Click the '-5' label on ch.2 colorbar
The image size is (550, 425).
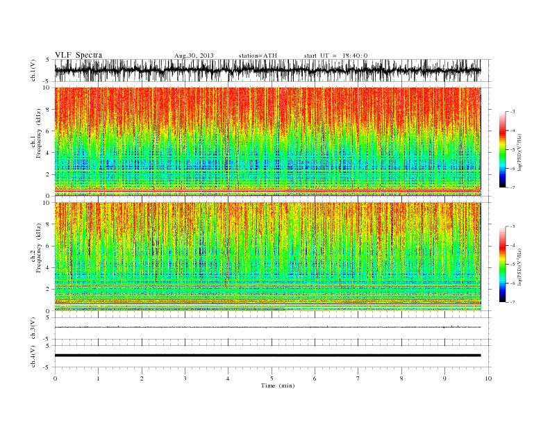(x=512, y=265)
